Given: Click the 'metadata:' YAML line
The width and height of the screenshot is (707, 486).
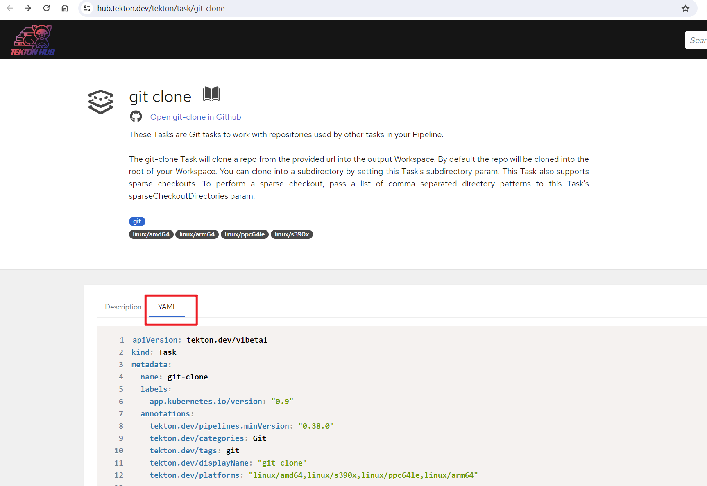Looking at the screenshot, I should pyautogui.click(x=151, y=364).
